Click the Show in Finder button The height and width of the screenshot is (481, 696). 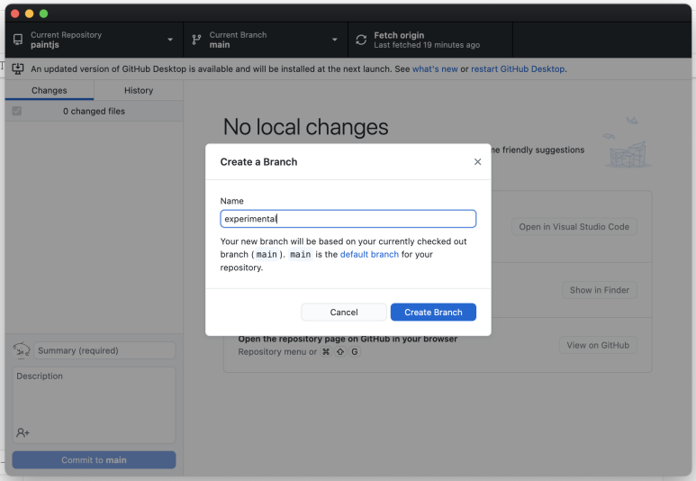(600, 290)
